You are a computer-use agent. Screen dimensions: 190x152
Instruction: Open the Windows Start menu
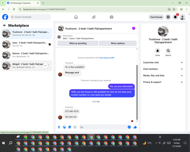(3, 143)
